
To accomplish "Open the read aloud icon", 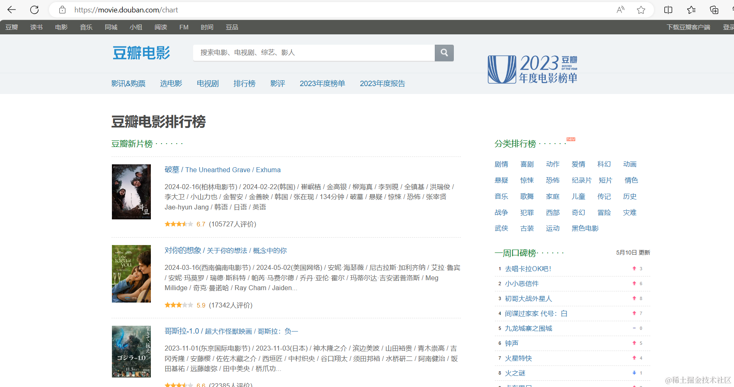I will [x=620, y=10].
